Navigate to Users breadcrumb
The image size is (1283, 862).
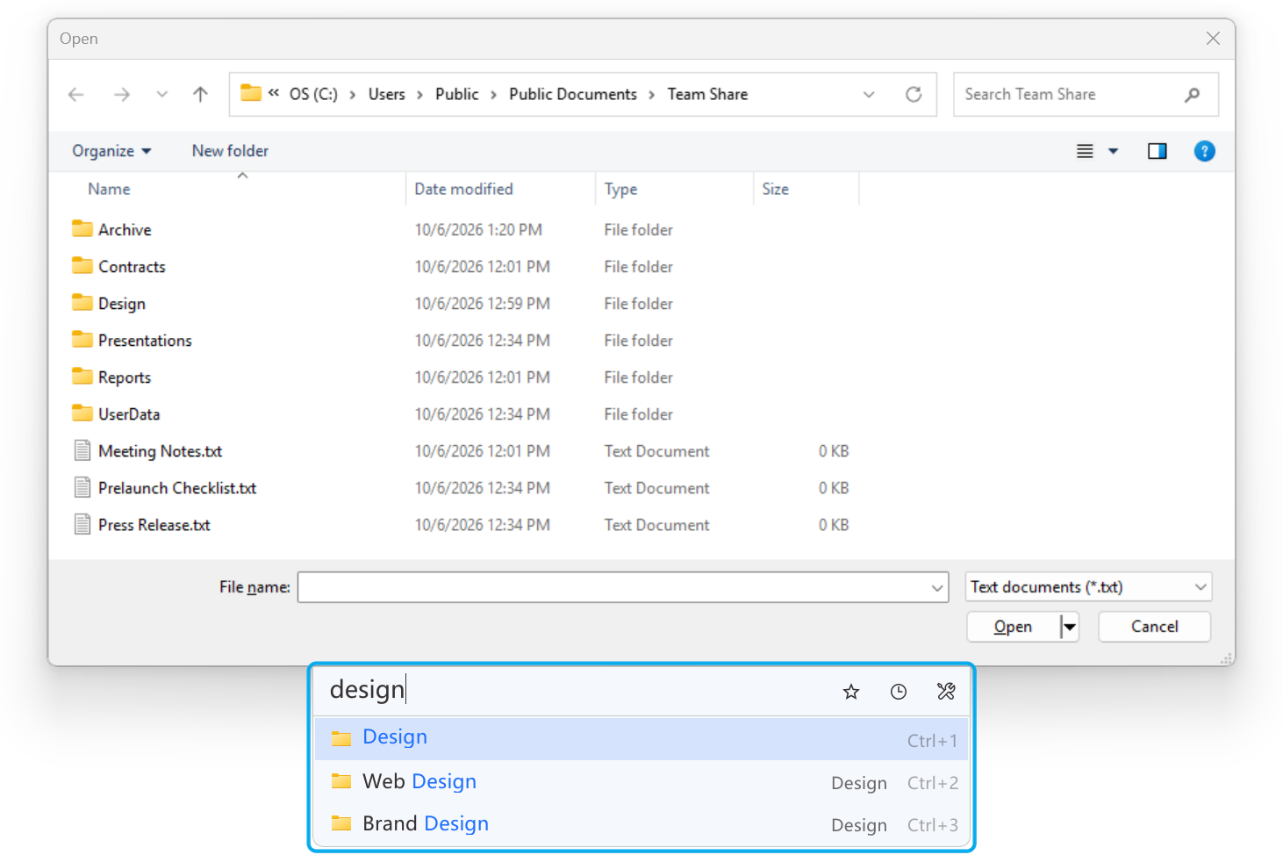coord(387,94)
